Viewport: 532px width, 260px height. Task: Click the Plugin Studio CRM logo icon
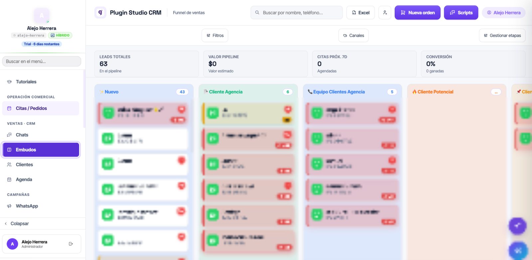click(x=100, y=13)
